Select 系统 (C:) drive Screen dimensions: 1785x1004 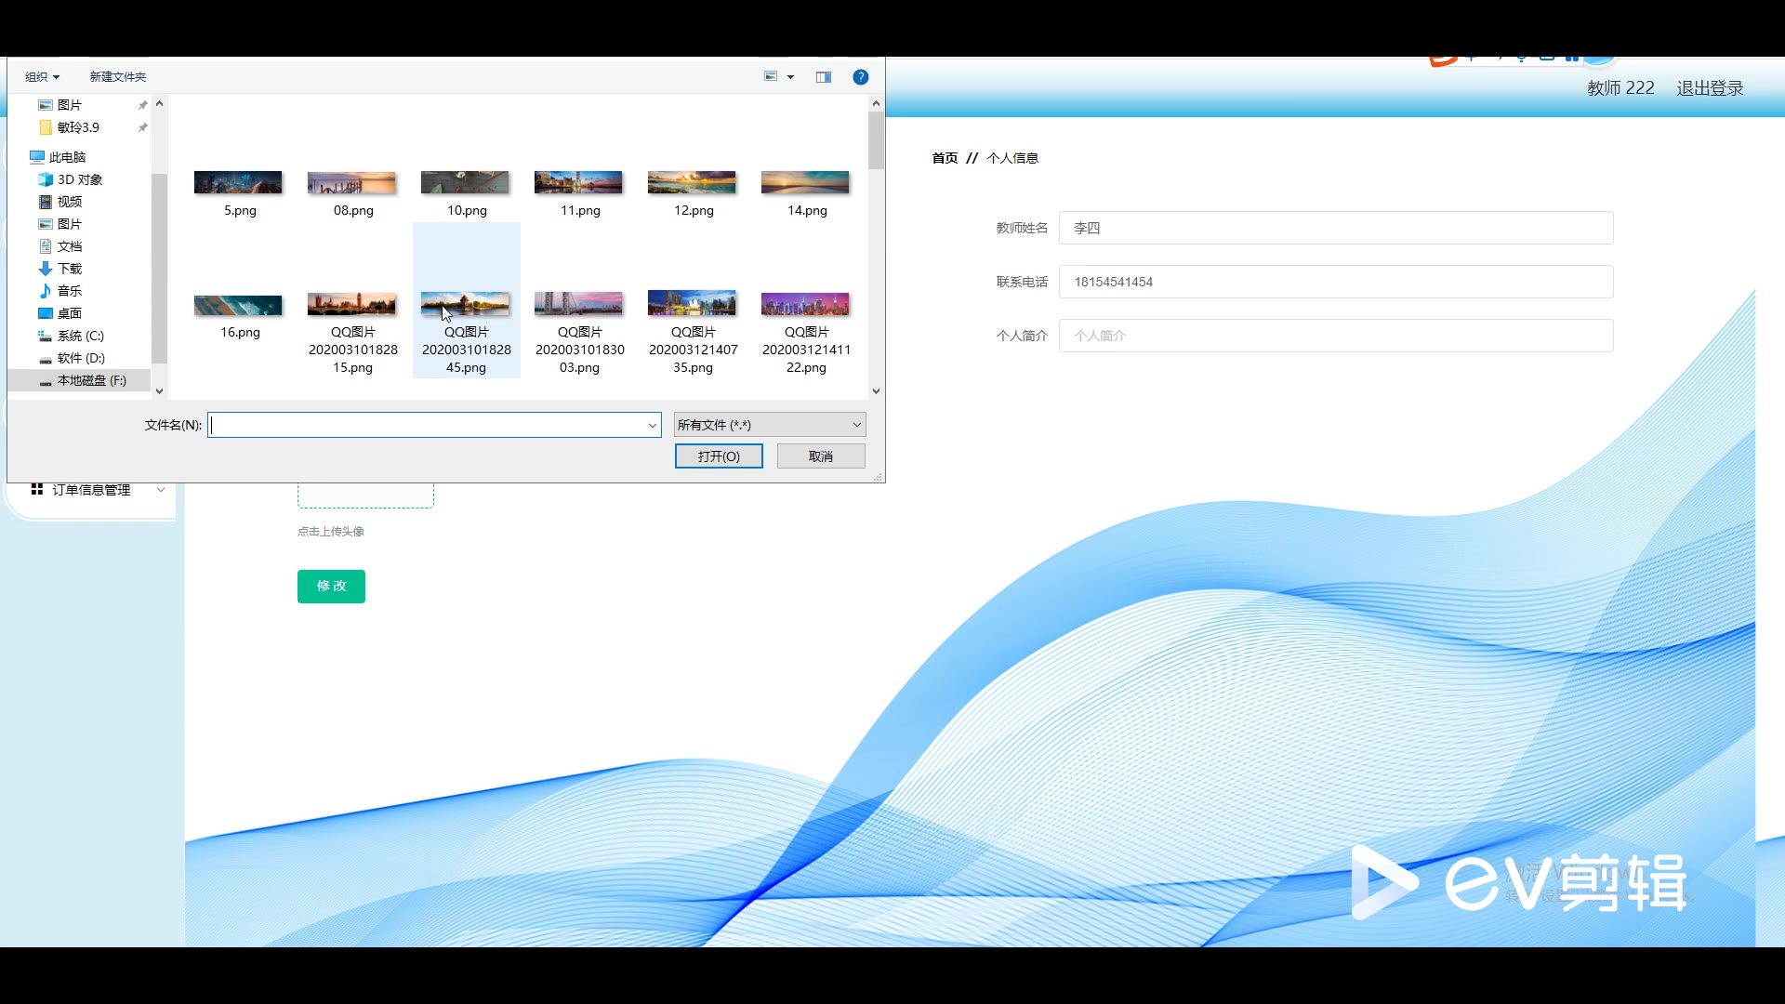pyautogui.click(x=80, y=336)
